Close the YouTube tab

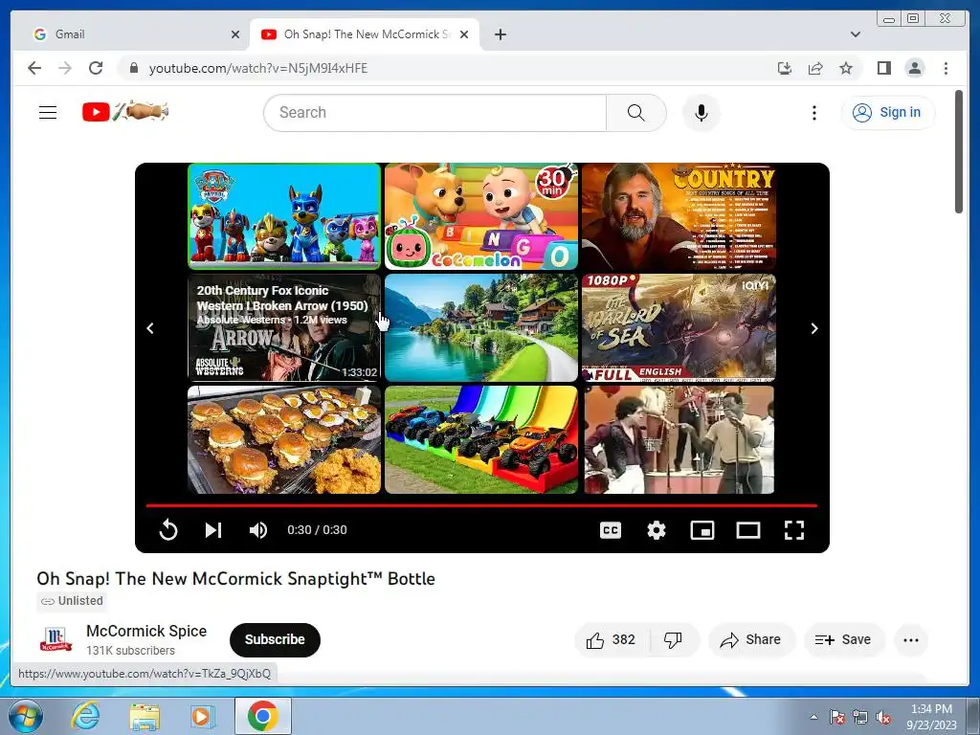[x=464, y=35]
